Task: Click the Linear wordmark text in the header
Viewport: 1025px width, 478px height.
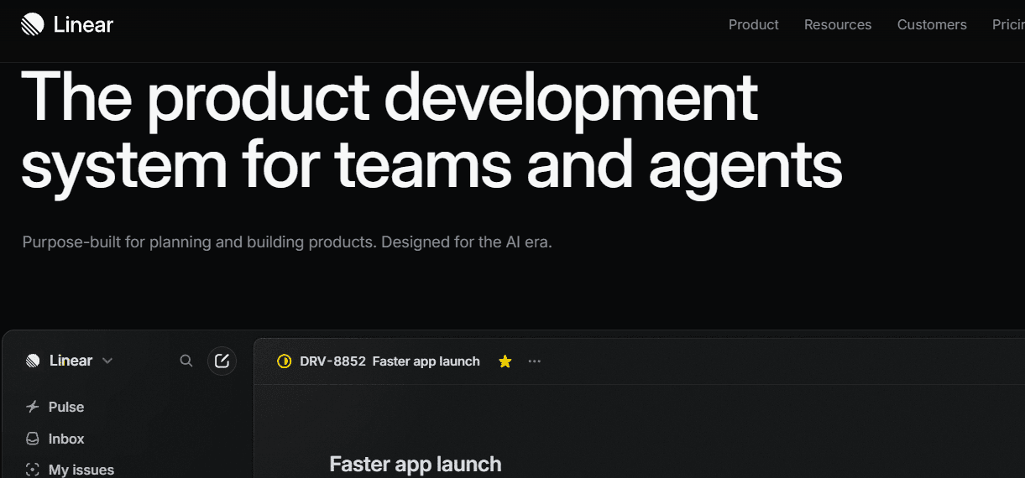Action: pos(83,24)
